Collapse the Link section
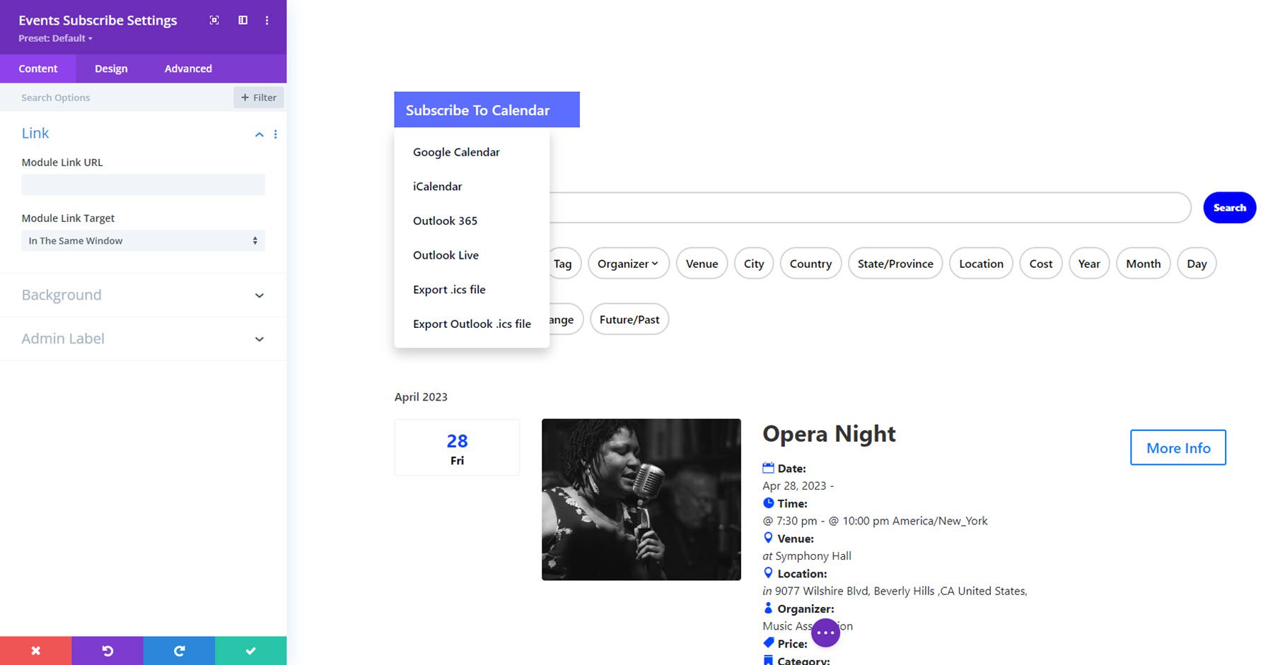The image size is (1273, 665). tap(259, 134)
